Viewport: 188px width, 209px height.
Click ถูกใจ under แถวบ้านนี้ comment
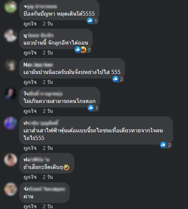coord(30,53)
